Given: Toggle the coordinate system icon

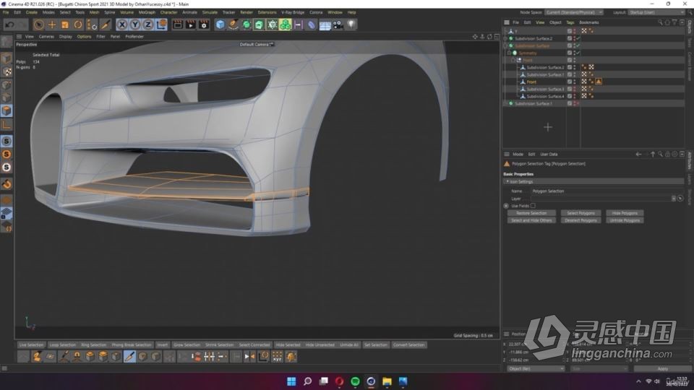Looking at the screenshot, I should pos(161,25).
